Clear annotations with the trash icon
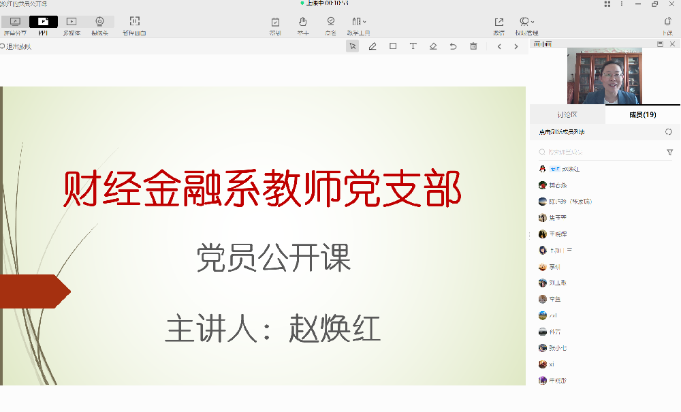The width and height of the screenshot is (681, 412). (x=473, y=46)
